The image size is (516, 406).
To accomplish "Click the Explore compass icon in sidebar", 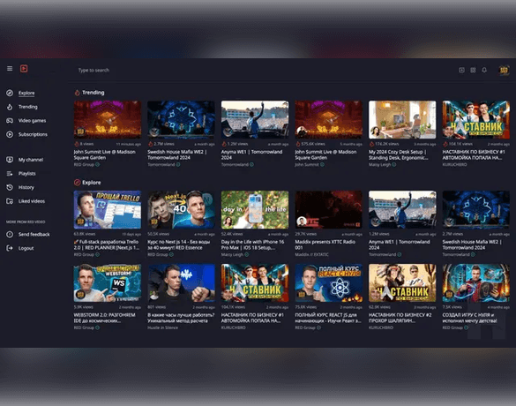I will pyautogui.click(x=10, y=94).
